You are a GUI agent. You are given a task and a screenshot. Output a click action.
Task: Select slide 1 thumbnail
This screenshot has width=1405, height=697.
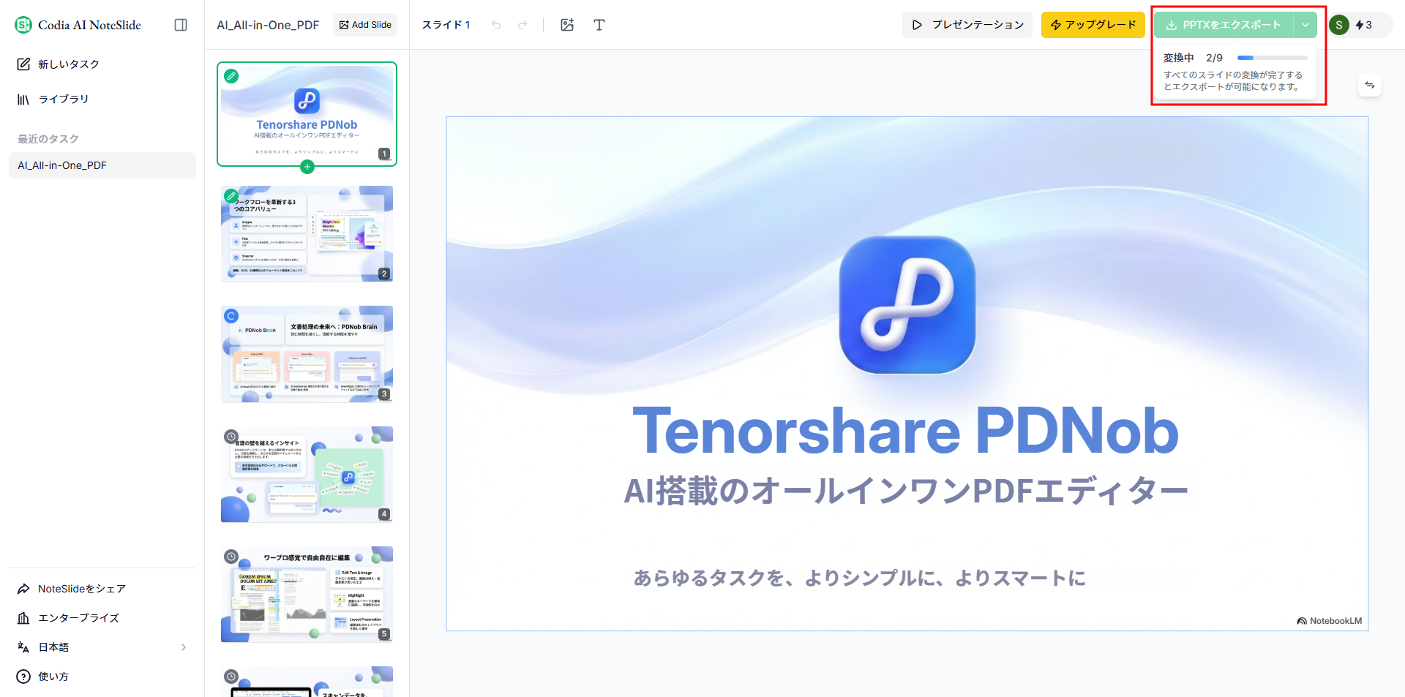(307, 114)
